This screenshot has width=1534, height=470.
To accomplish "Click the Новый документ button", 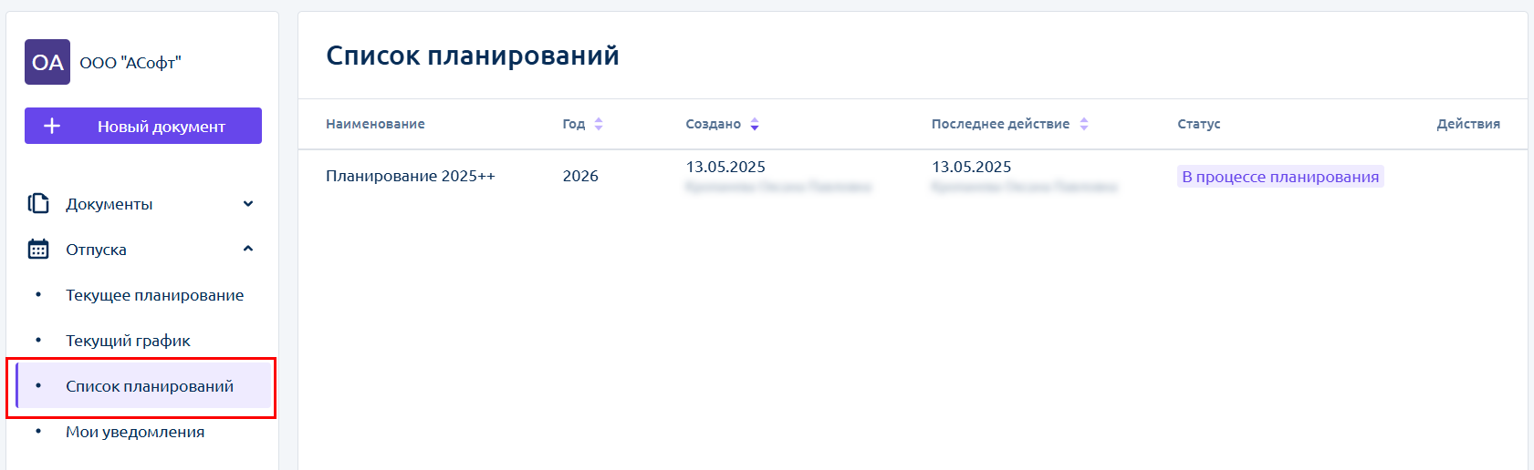I will point(143,126).
